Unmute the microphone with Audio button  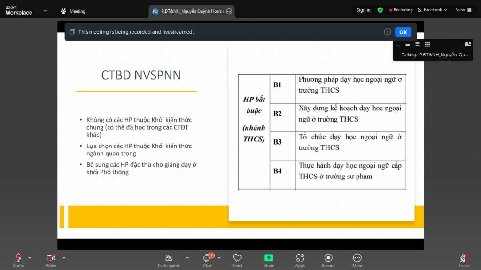tap(18, 261)
